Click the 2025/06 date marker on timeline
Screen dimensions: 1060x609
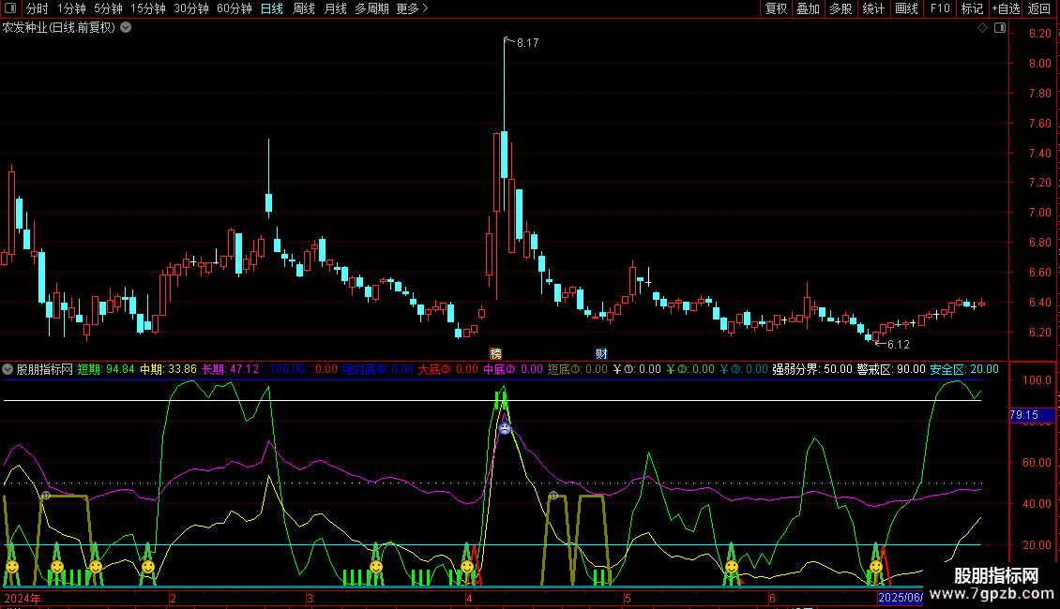[900, 598]
